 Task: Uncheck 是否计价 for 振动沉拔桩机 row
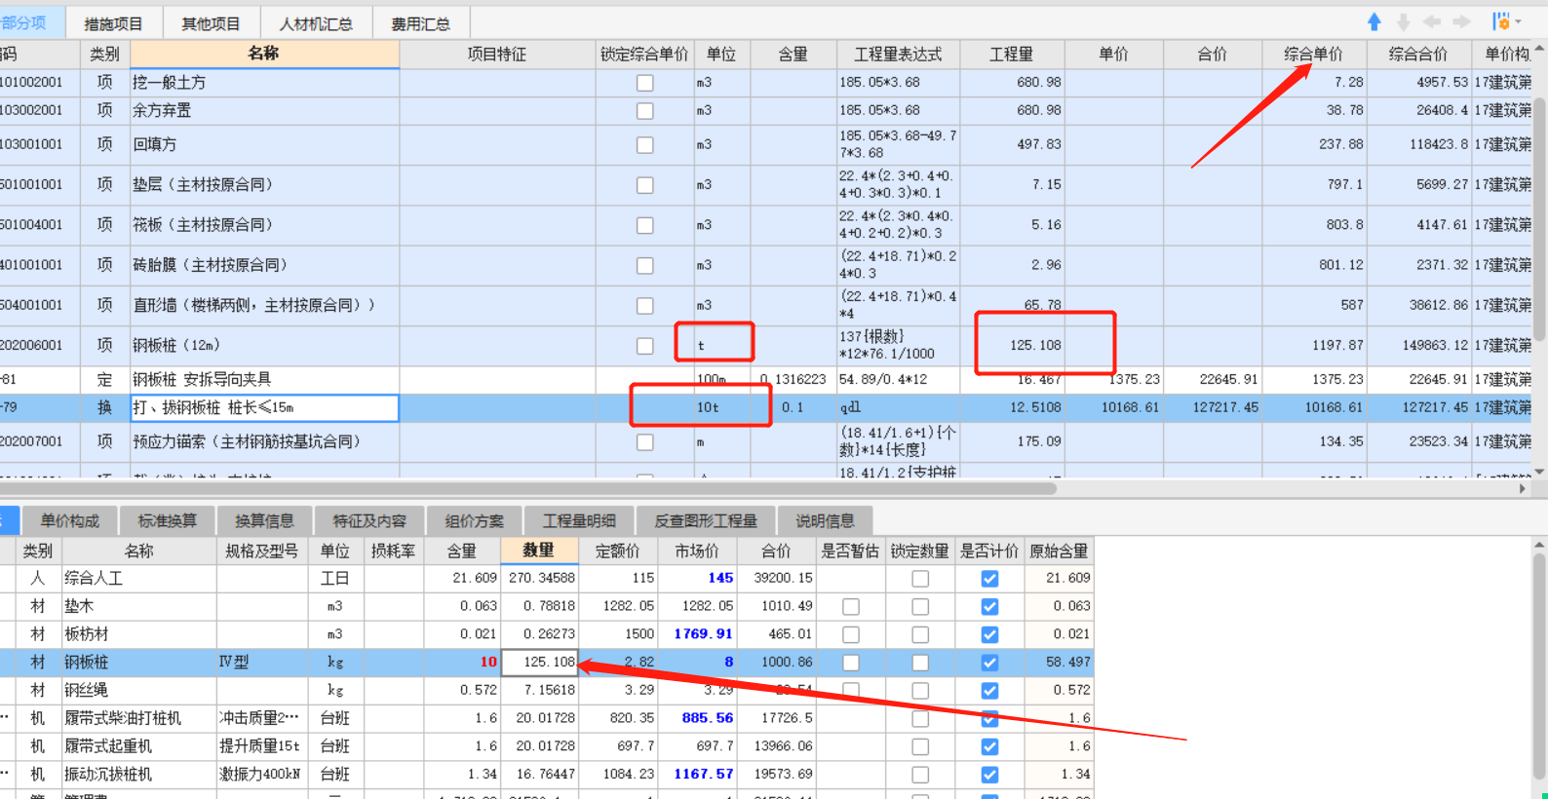tap(989, 776)
